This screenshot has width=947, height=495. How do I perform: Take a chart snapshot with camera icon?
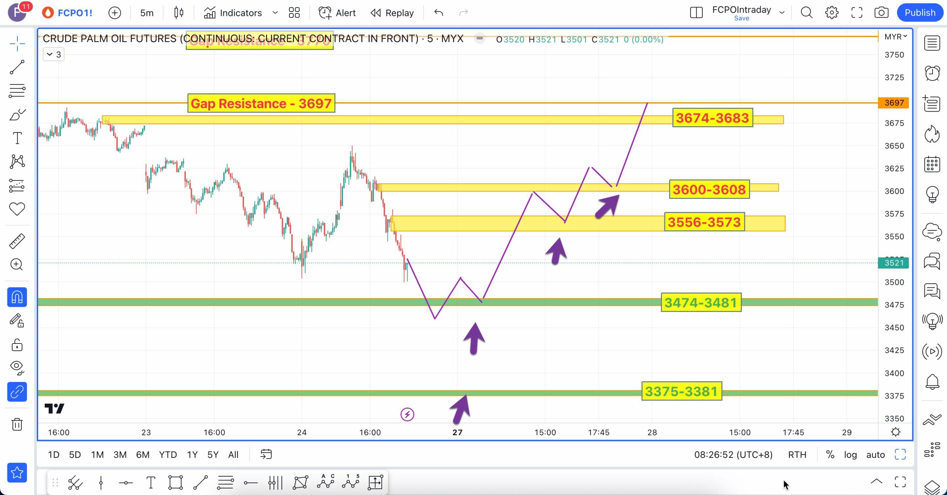[881, 13]
